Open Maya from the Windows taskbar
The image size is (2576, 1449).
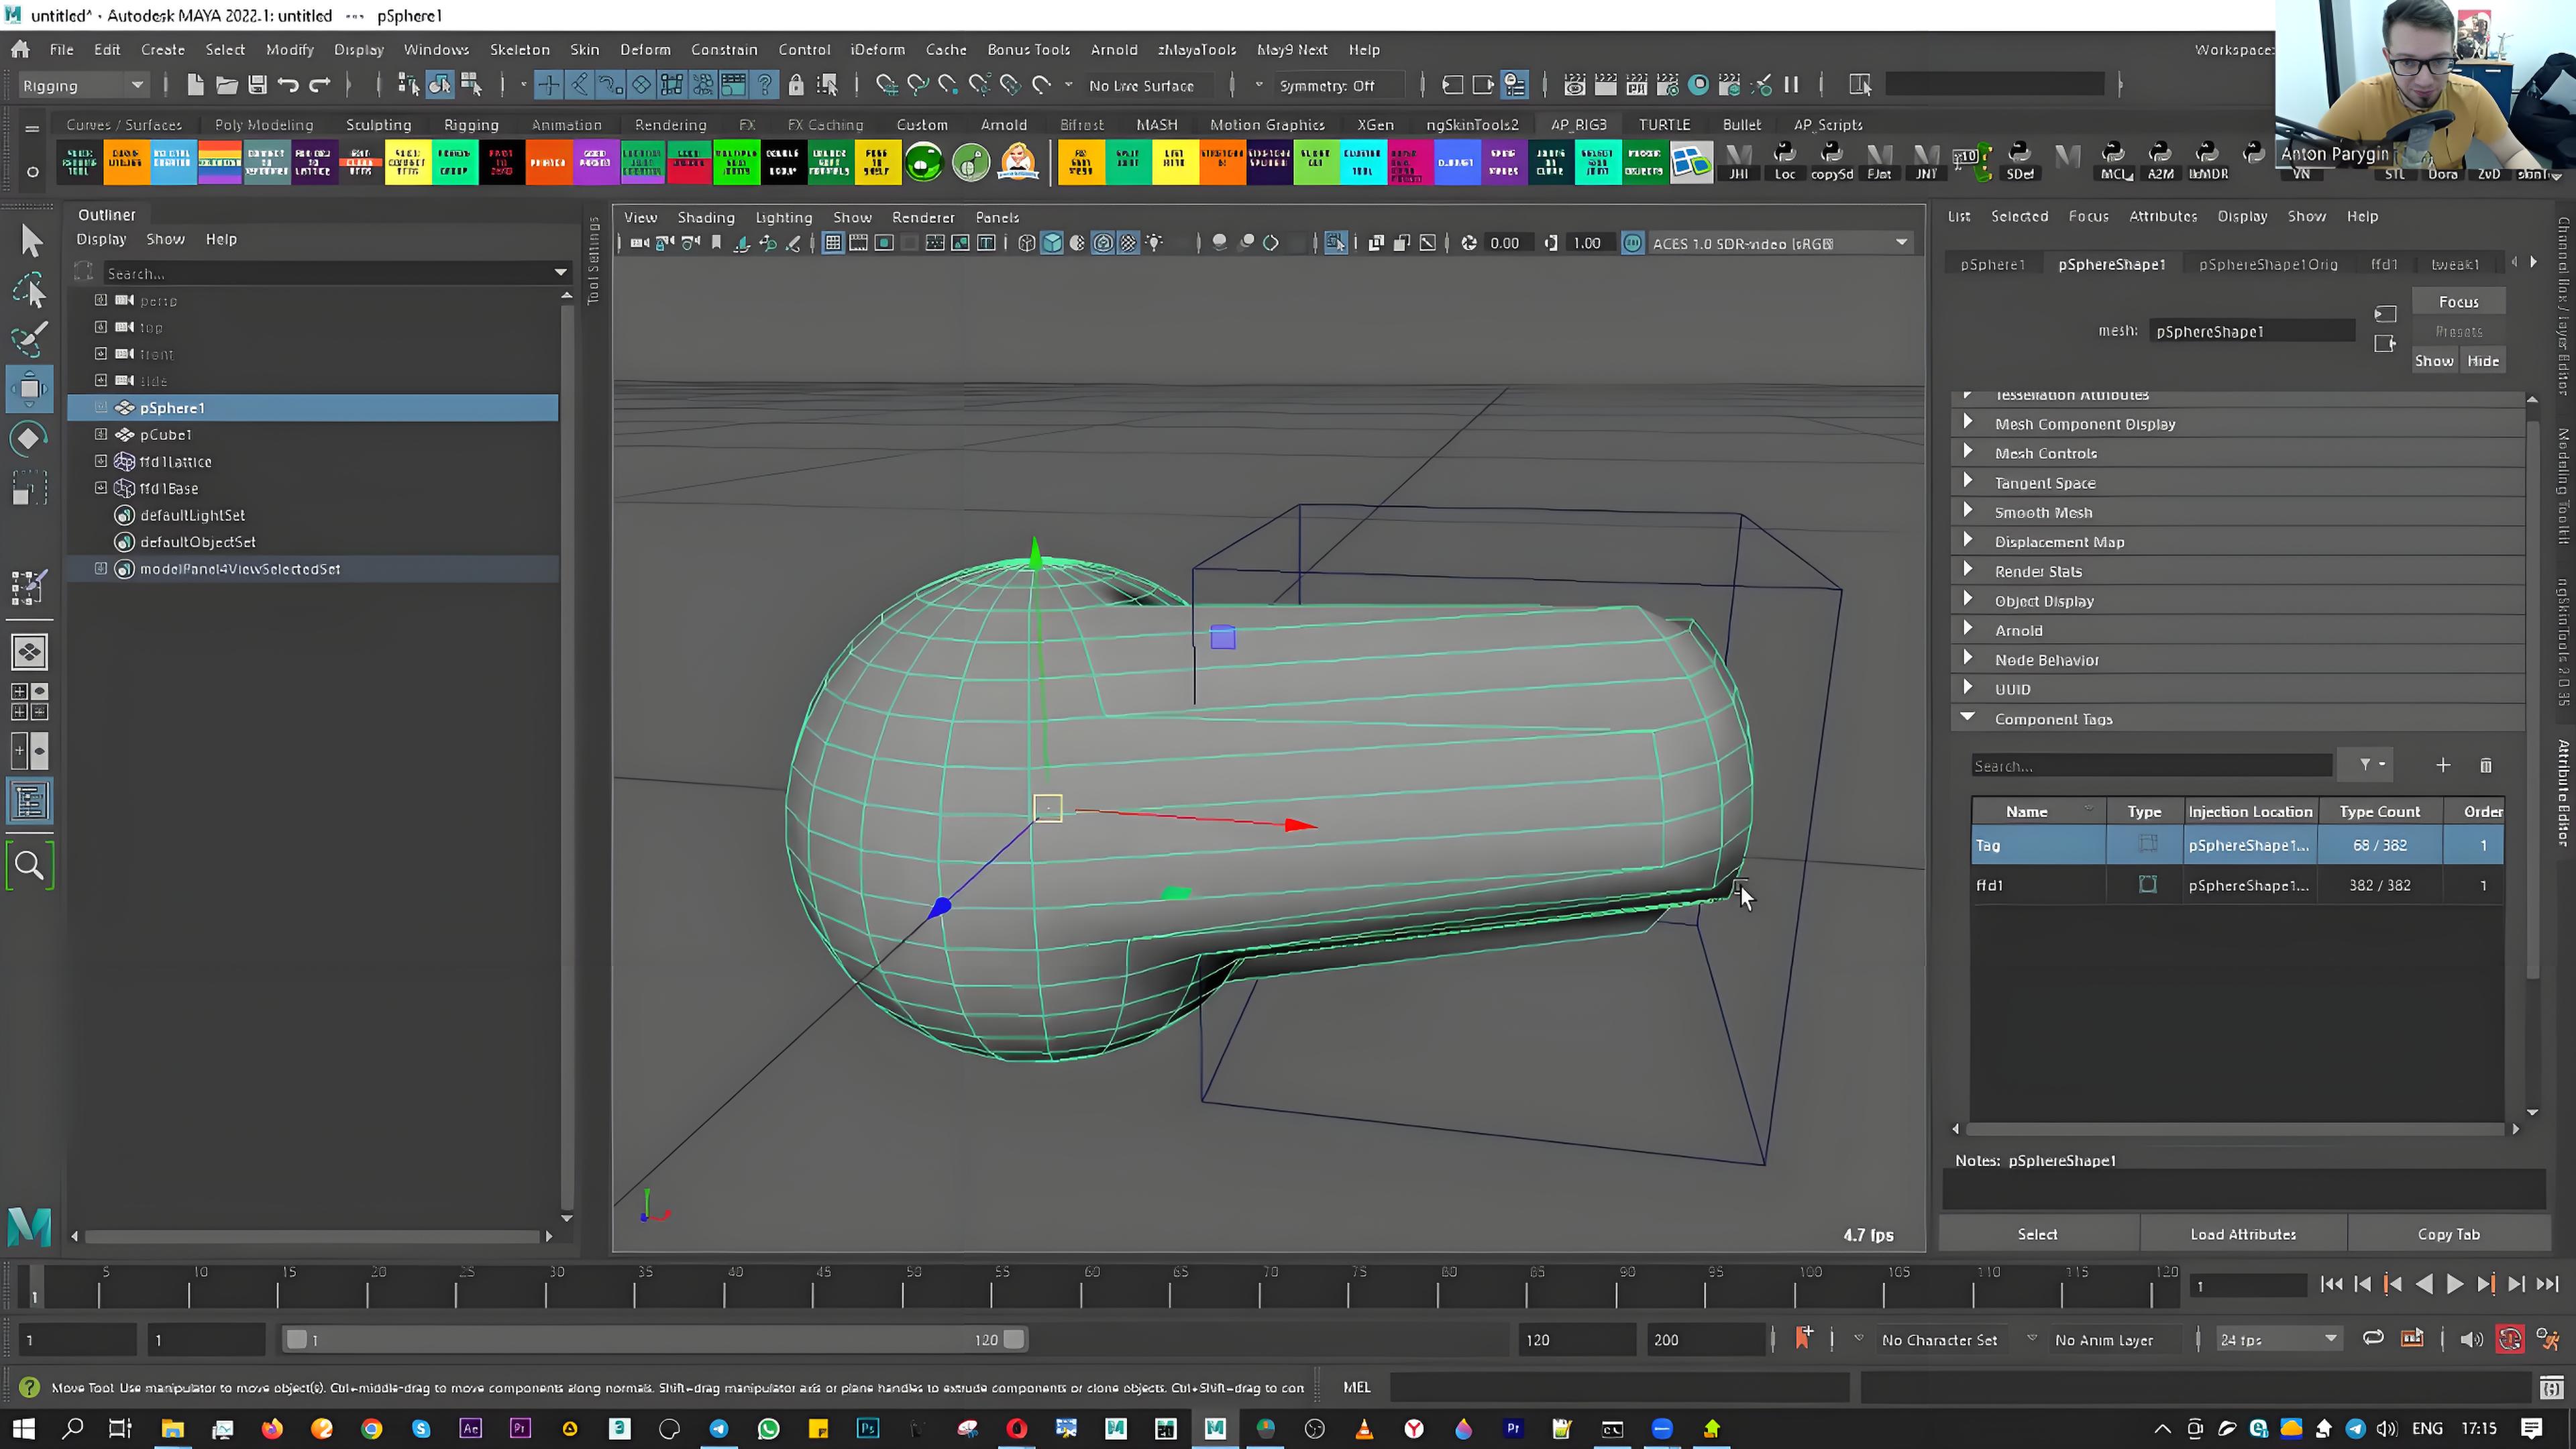tap(1214, 1428)
